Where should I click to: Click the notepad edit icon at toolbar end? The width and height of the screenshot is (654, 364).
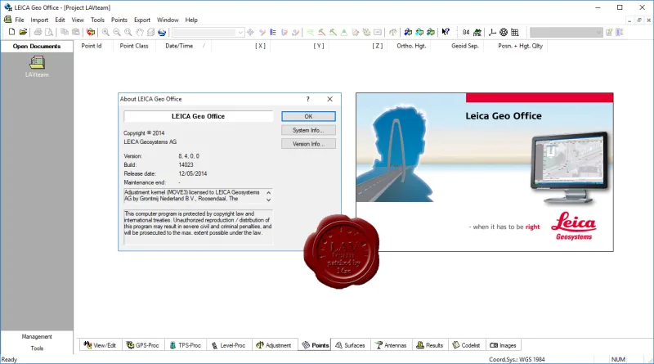[x=609, y=32]
